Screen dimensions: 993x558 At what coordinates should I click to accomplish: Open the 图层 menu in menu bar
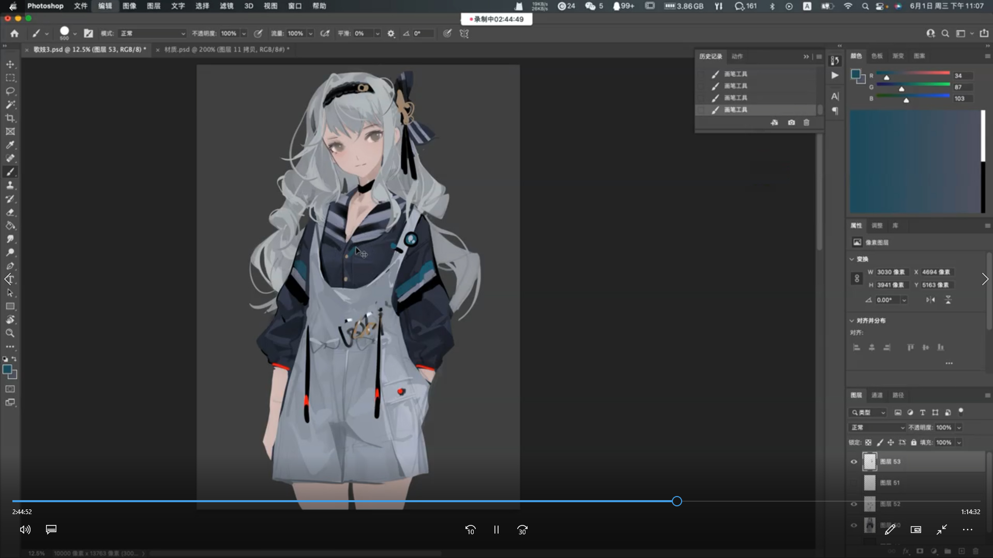pyautogui.click(x=154, y=6)
